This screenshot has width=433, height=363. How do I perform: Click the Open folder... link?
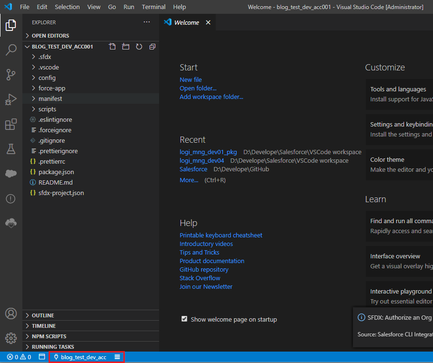[198, 88]
